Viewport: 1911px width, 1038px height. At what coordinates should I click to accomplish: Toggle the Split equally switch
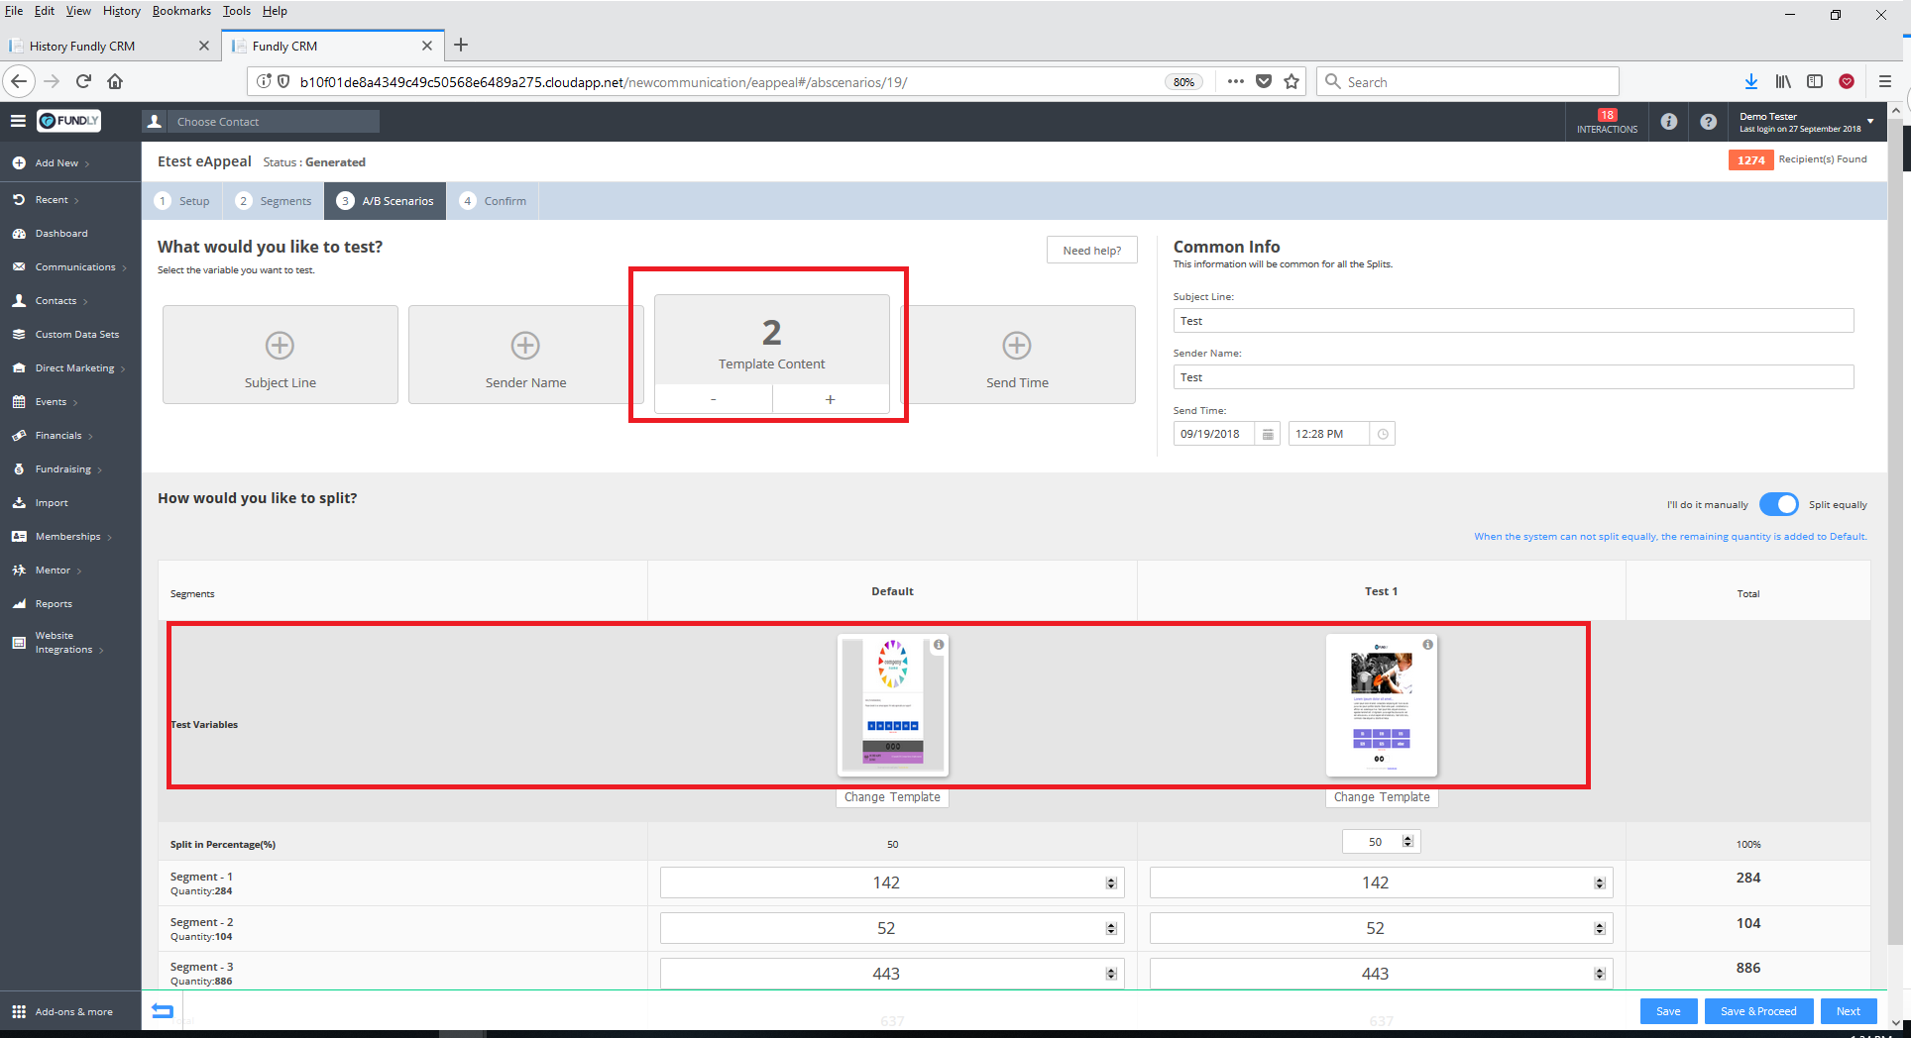1778,504
